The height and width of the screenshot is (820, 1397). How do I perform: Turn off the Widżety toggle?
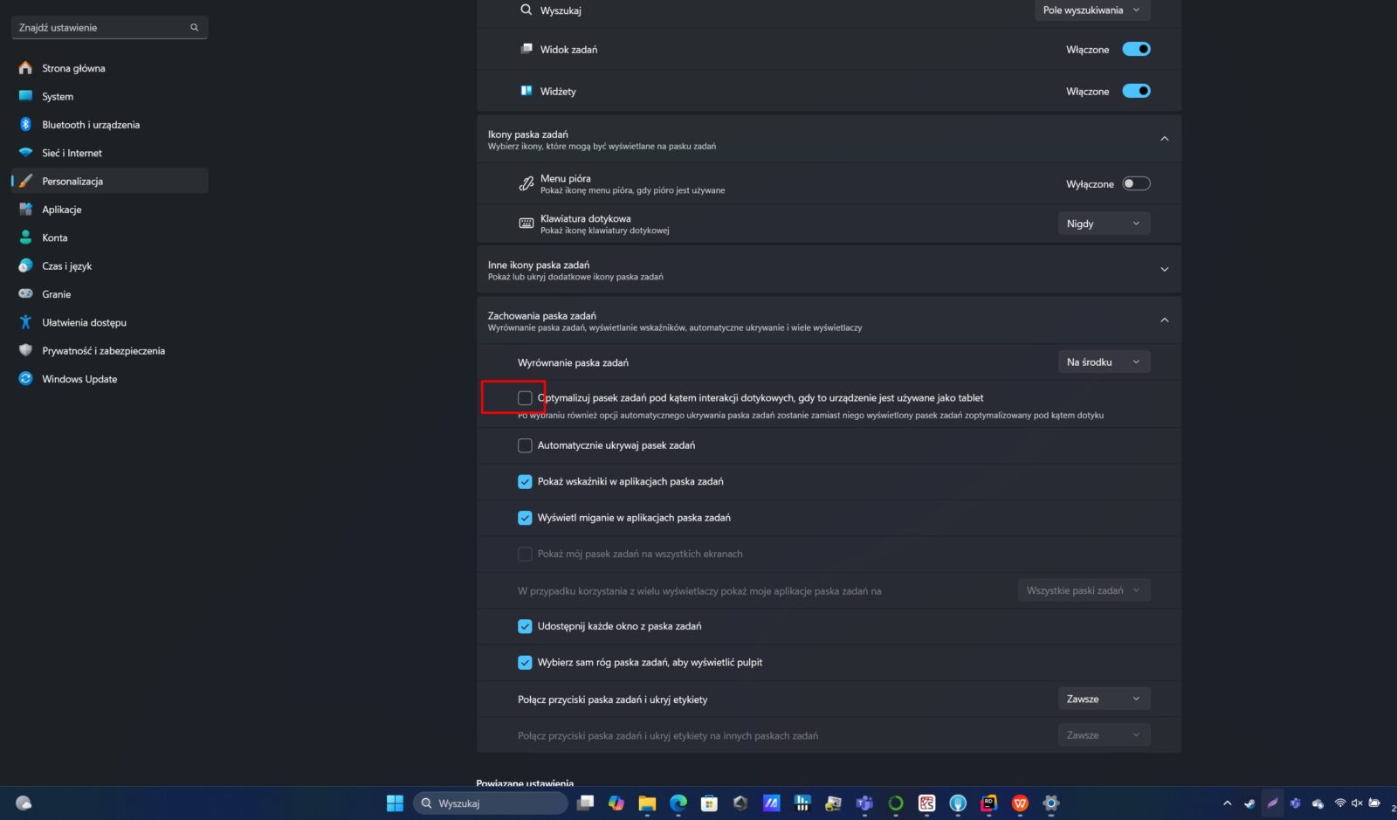click(1136, 91)
